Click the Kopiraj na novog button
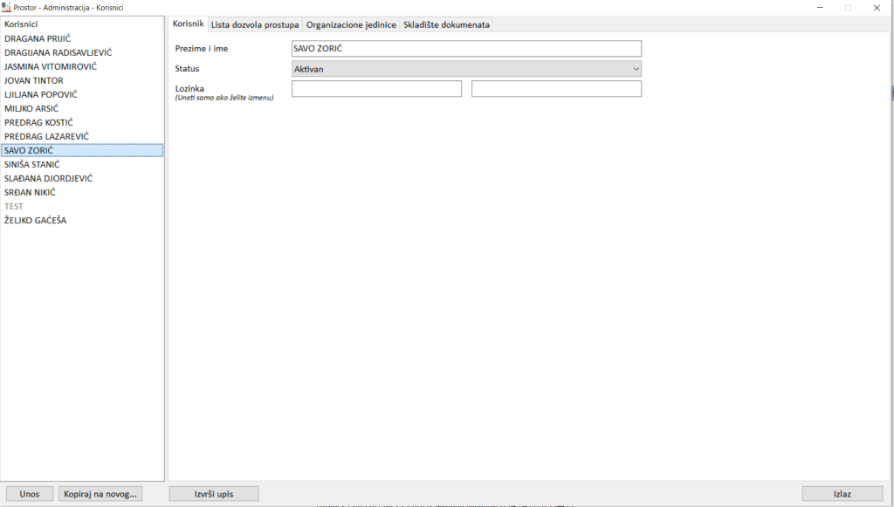 coord(100,494)
